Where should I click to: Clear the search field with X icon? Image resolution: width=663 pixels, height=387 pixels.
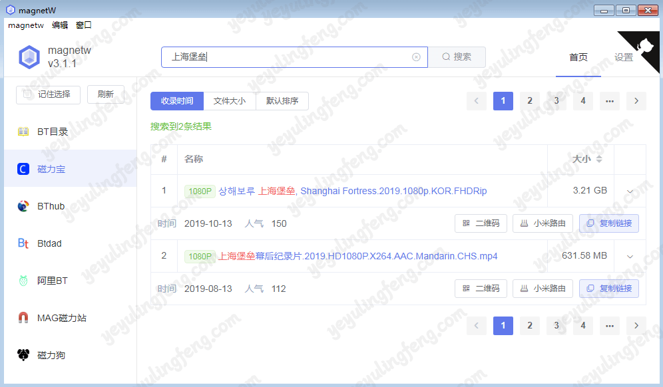[x=416, y=57]
